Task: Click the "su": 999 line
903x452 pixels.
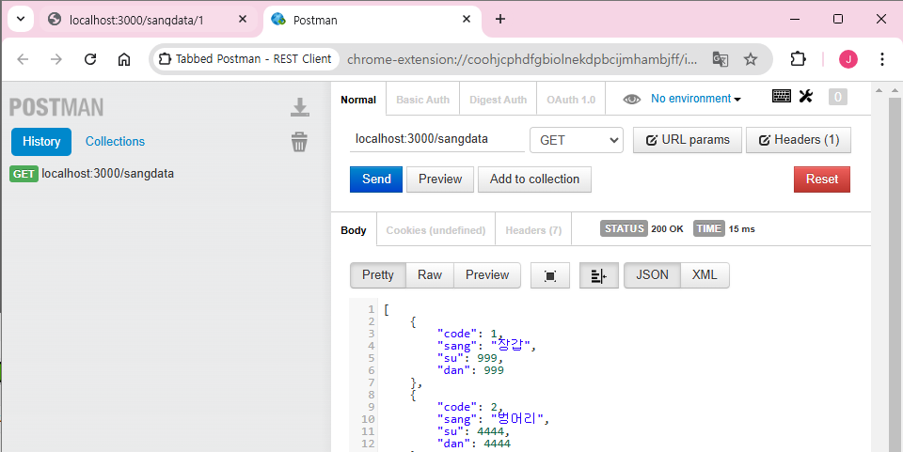Action: click(x=470, y=358)
